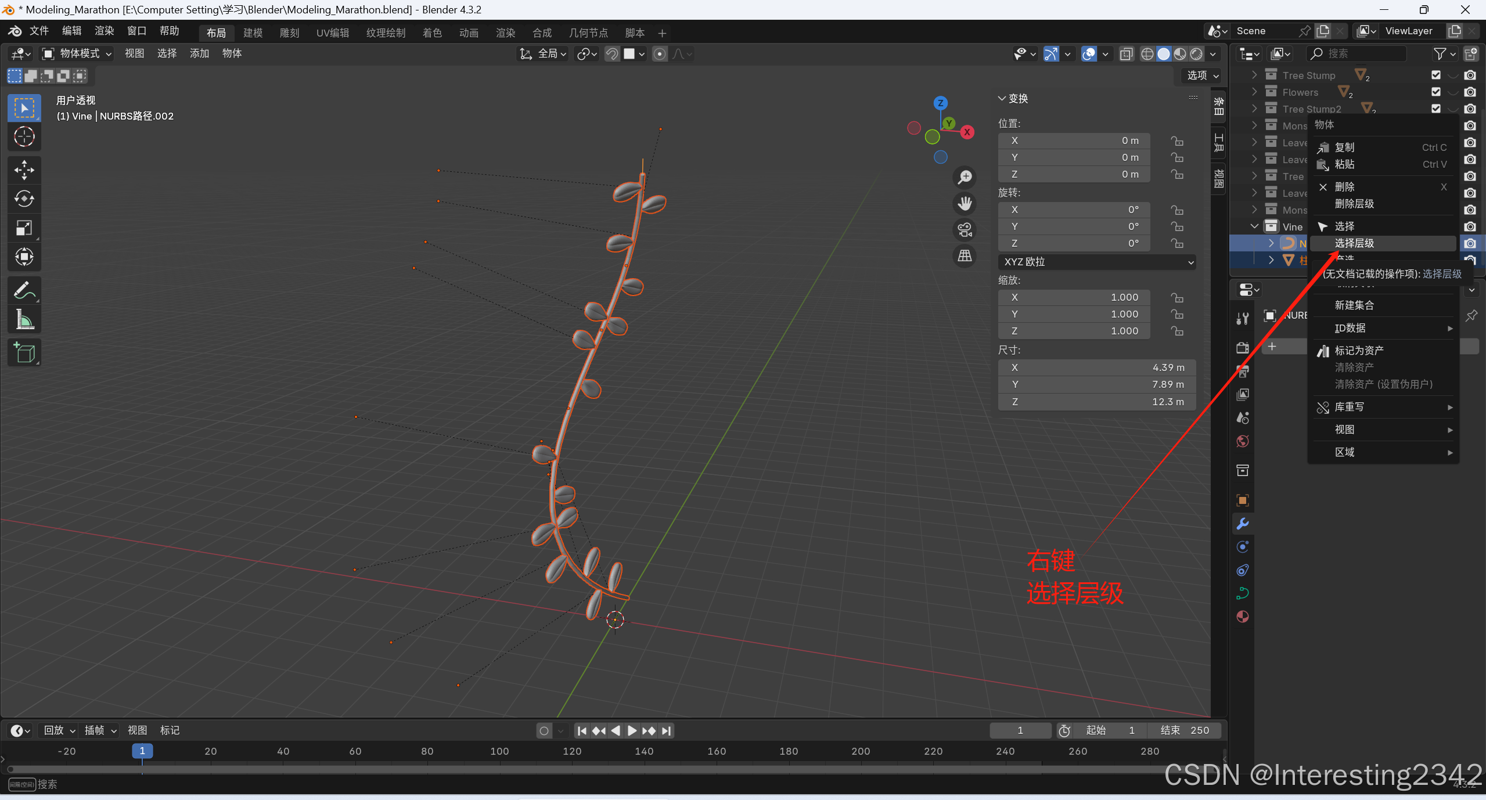
Task: Collapse the Vine collection
Action: pos(1254,226)
